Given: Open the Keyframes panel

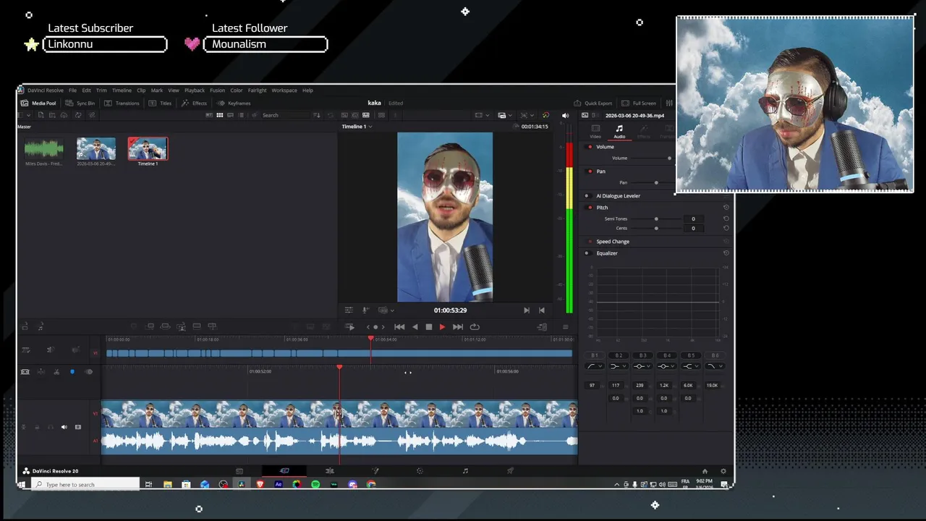Looking at the screenshot, I should (x=233, y=103).
